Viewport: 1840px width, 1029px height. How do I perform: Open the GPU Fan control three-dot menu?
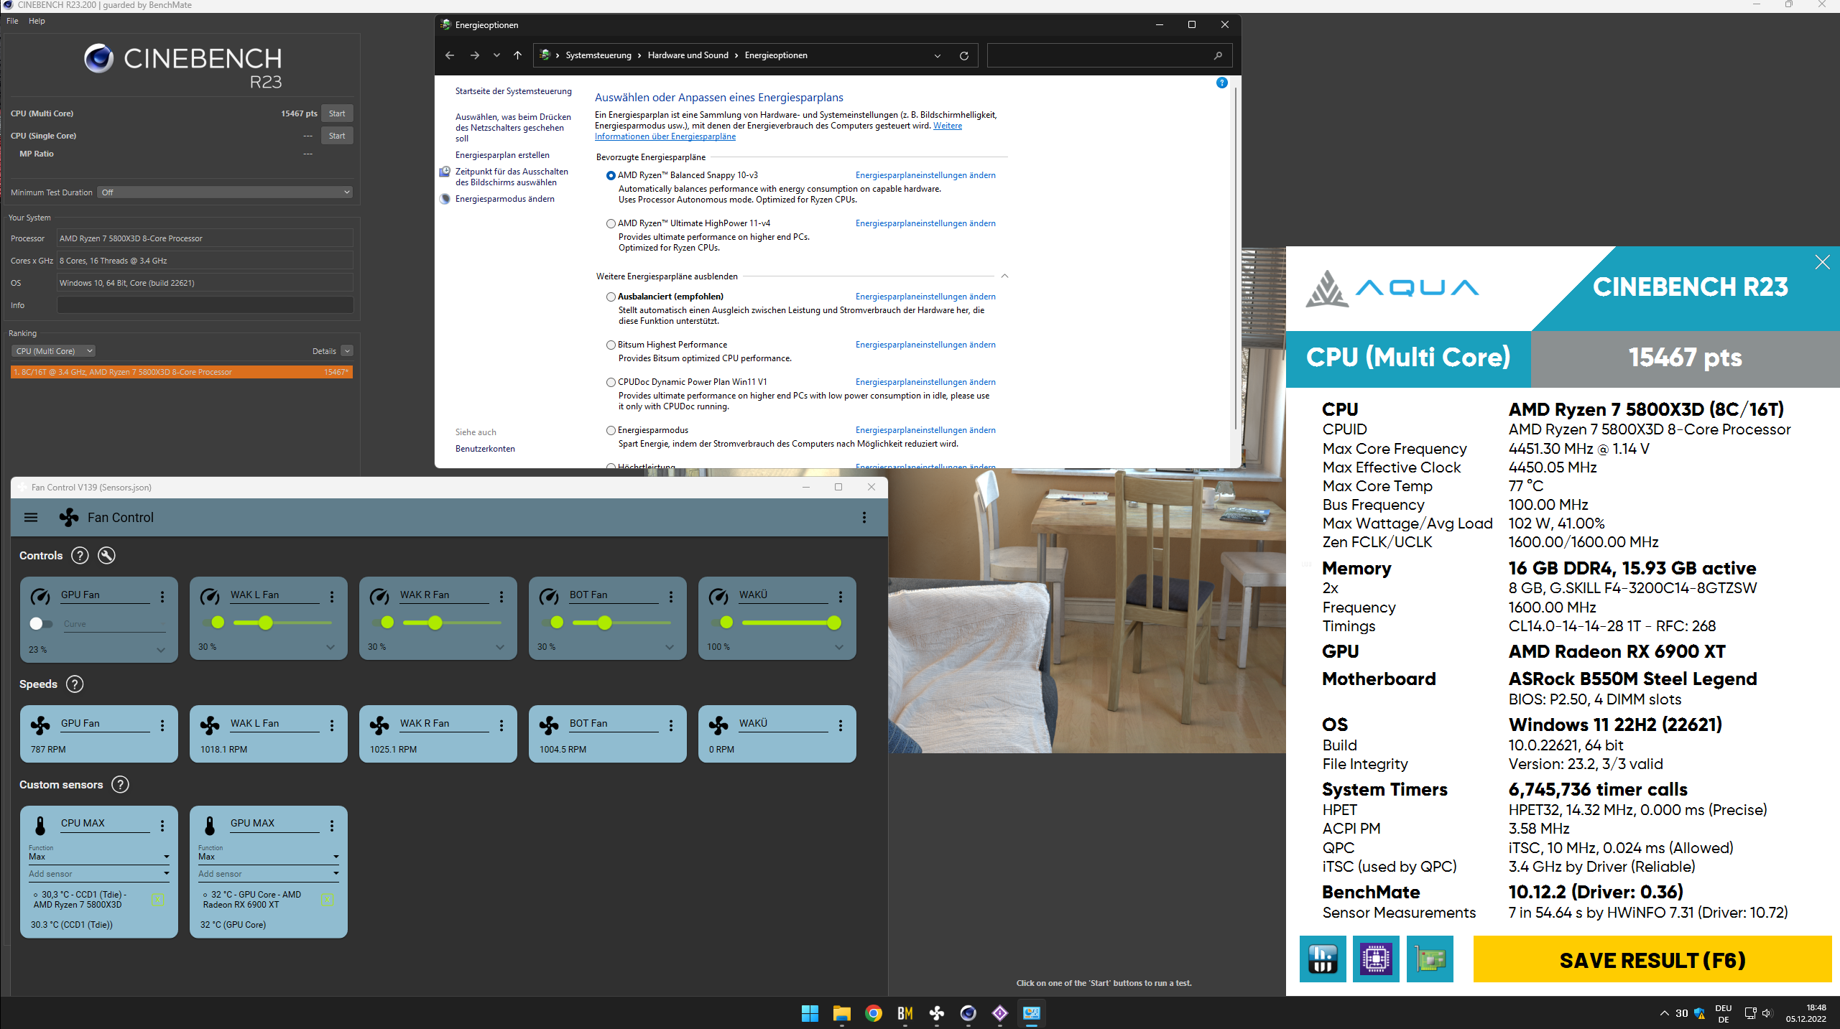pos(162,596)
